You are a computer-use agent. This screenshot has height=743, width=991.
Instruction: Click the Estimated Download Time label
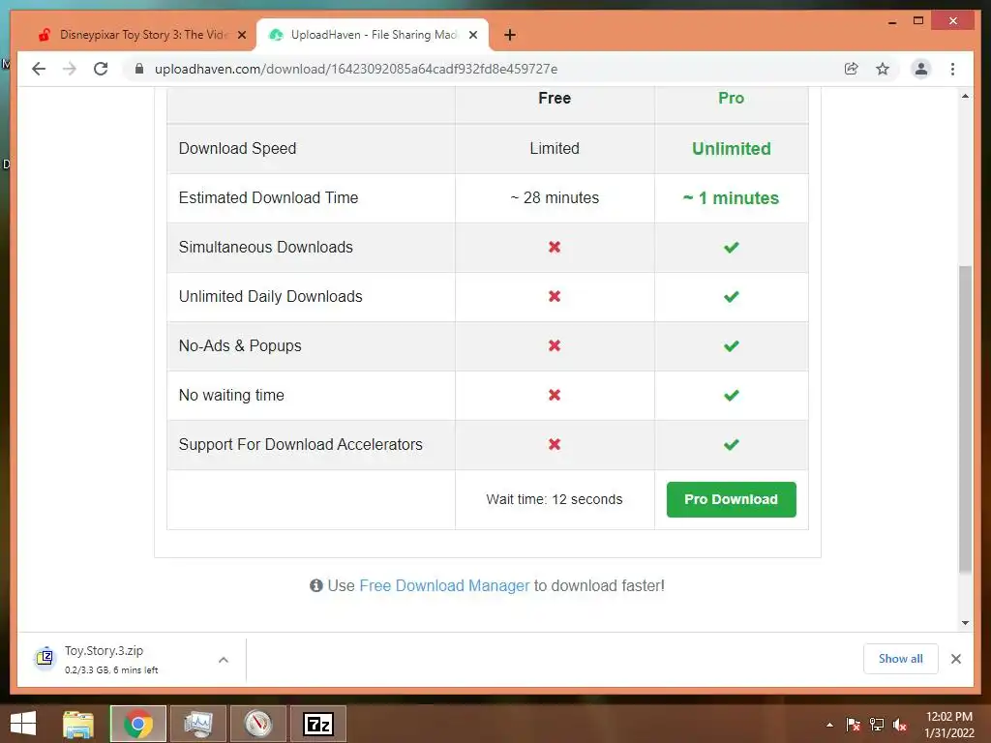click(x=269, y=197)
